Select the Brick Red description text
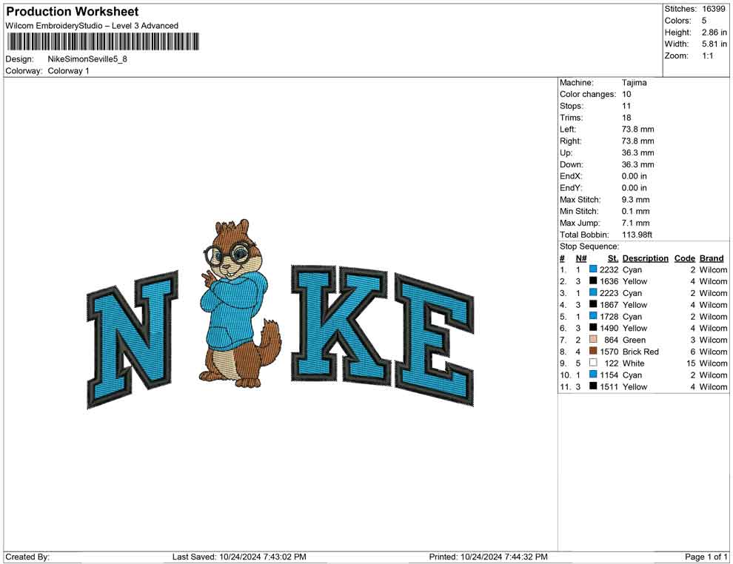The width and height of the screenshot is (733, 564). (x=640, y=352)
